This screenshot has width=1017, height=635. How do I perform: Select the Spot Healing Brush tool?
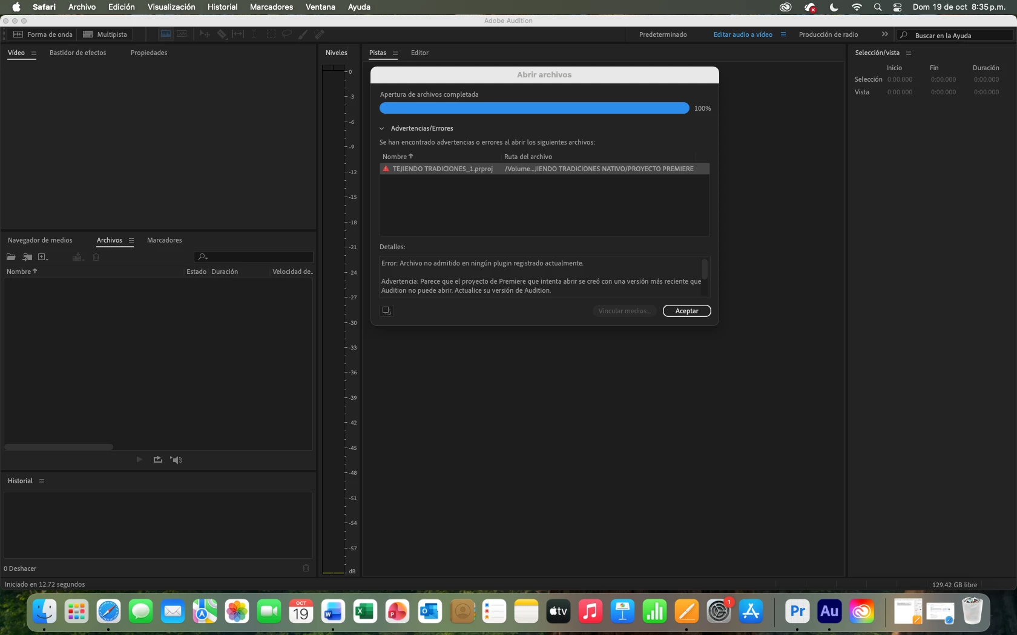click(x=319, y=34)
